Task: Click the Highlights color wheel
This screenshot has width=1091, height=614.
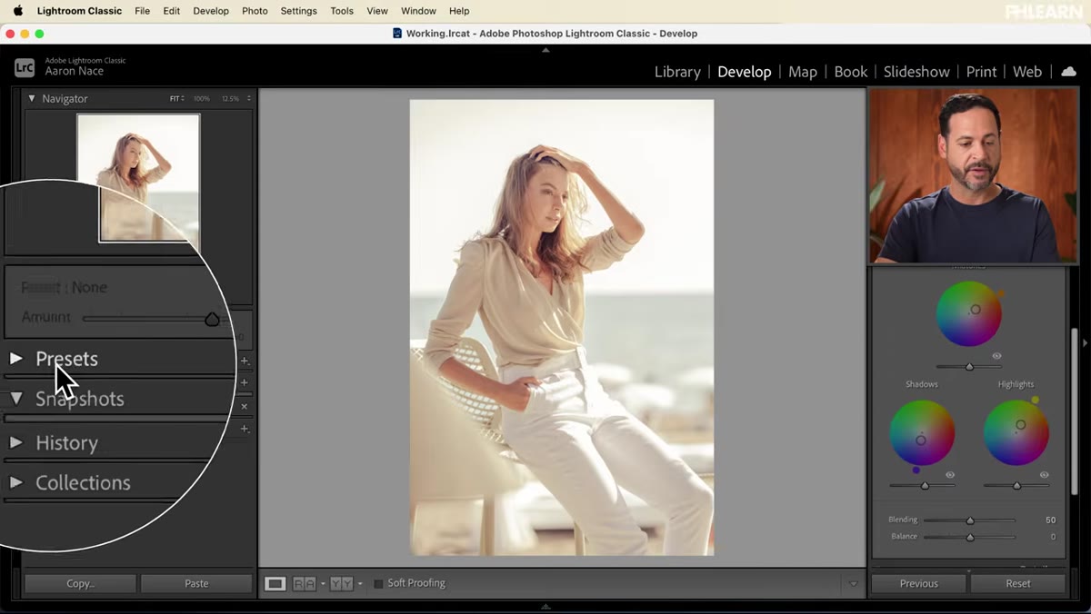Action: (1016, 433)
